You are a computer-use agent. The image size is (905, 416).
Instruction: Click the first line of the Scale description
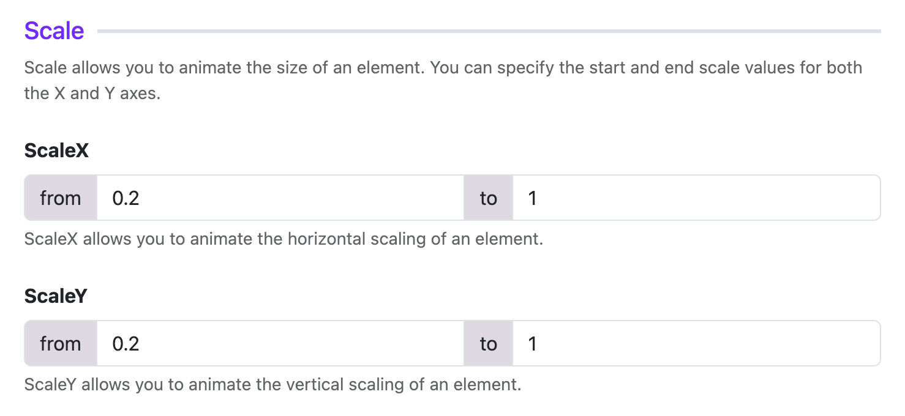(x=443, y=67)
